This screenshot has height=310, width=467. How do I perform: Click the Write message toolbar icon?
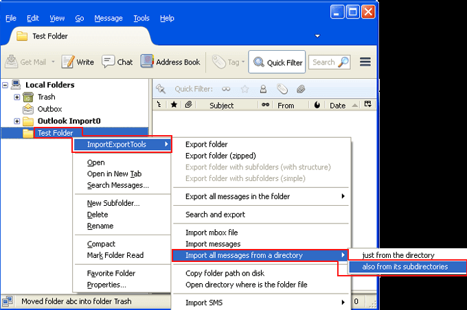pos(78,62)
